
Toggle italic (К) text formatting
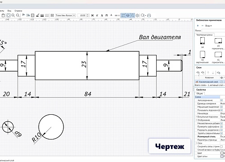pos(97,15)
